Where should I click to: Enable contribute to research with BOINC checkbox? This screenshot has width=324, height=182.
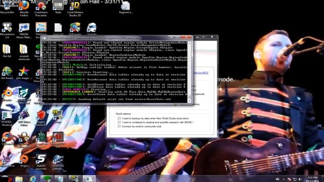pyautogui.click(x=119, y=122)
